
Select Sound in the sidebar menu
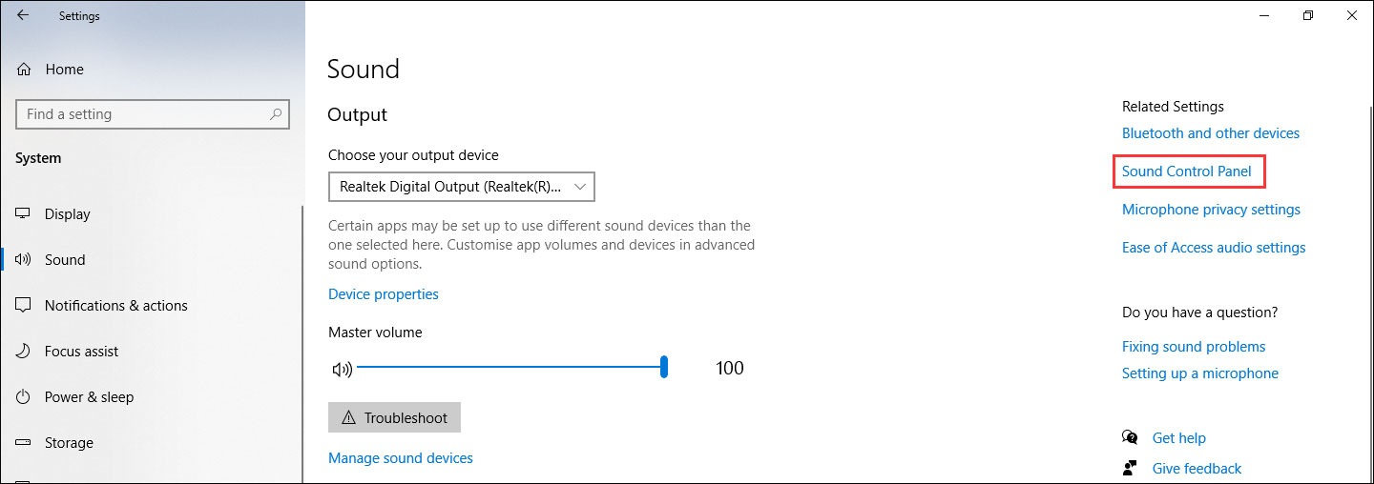pos(65,260)
